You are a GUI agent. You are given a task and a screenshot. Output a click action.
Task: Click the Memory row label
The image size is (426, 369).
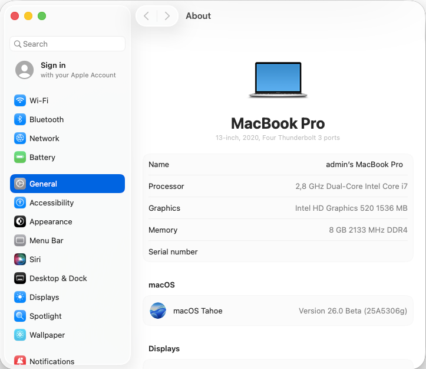click(x=163, y=230)
